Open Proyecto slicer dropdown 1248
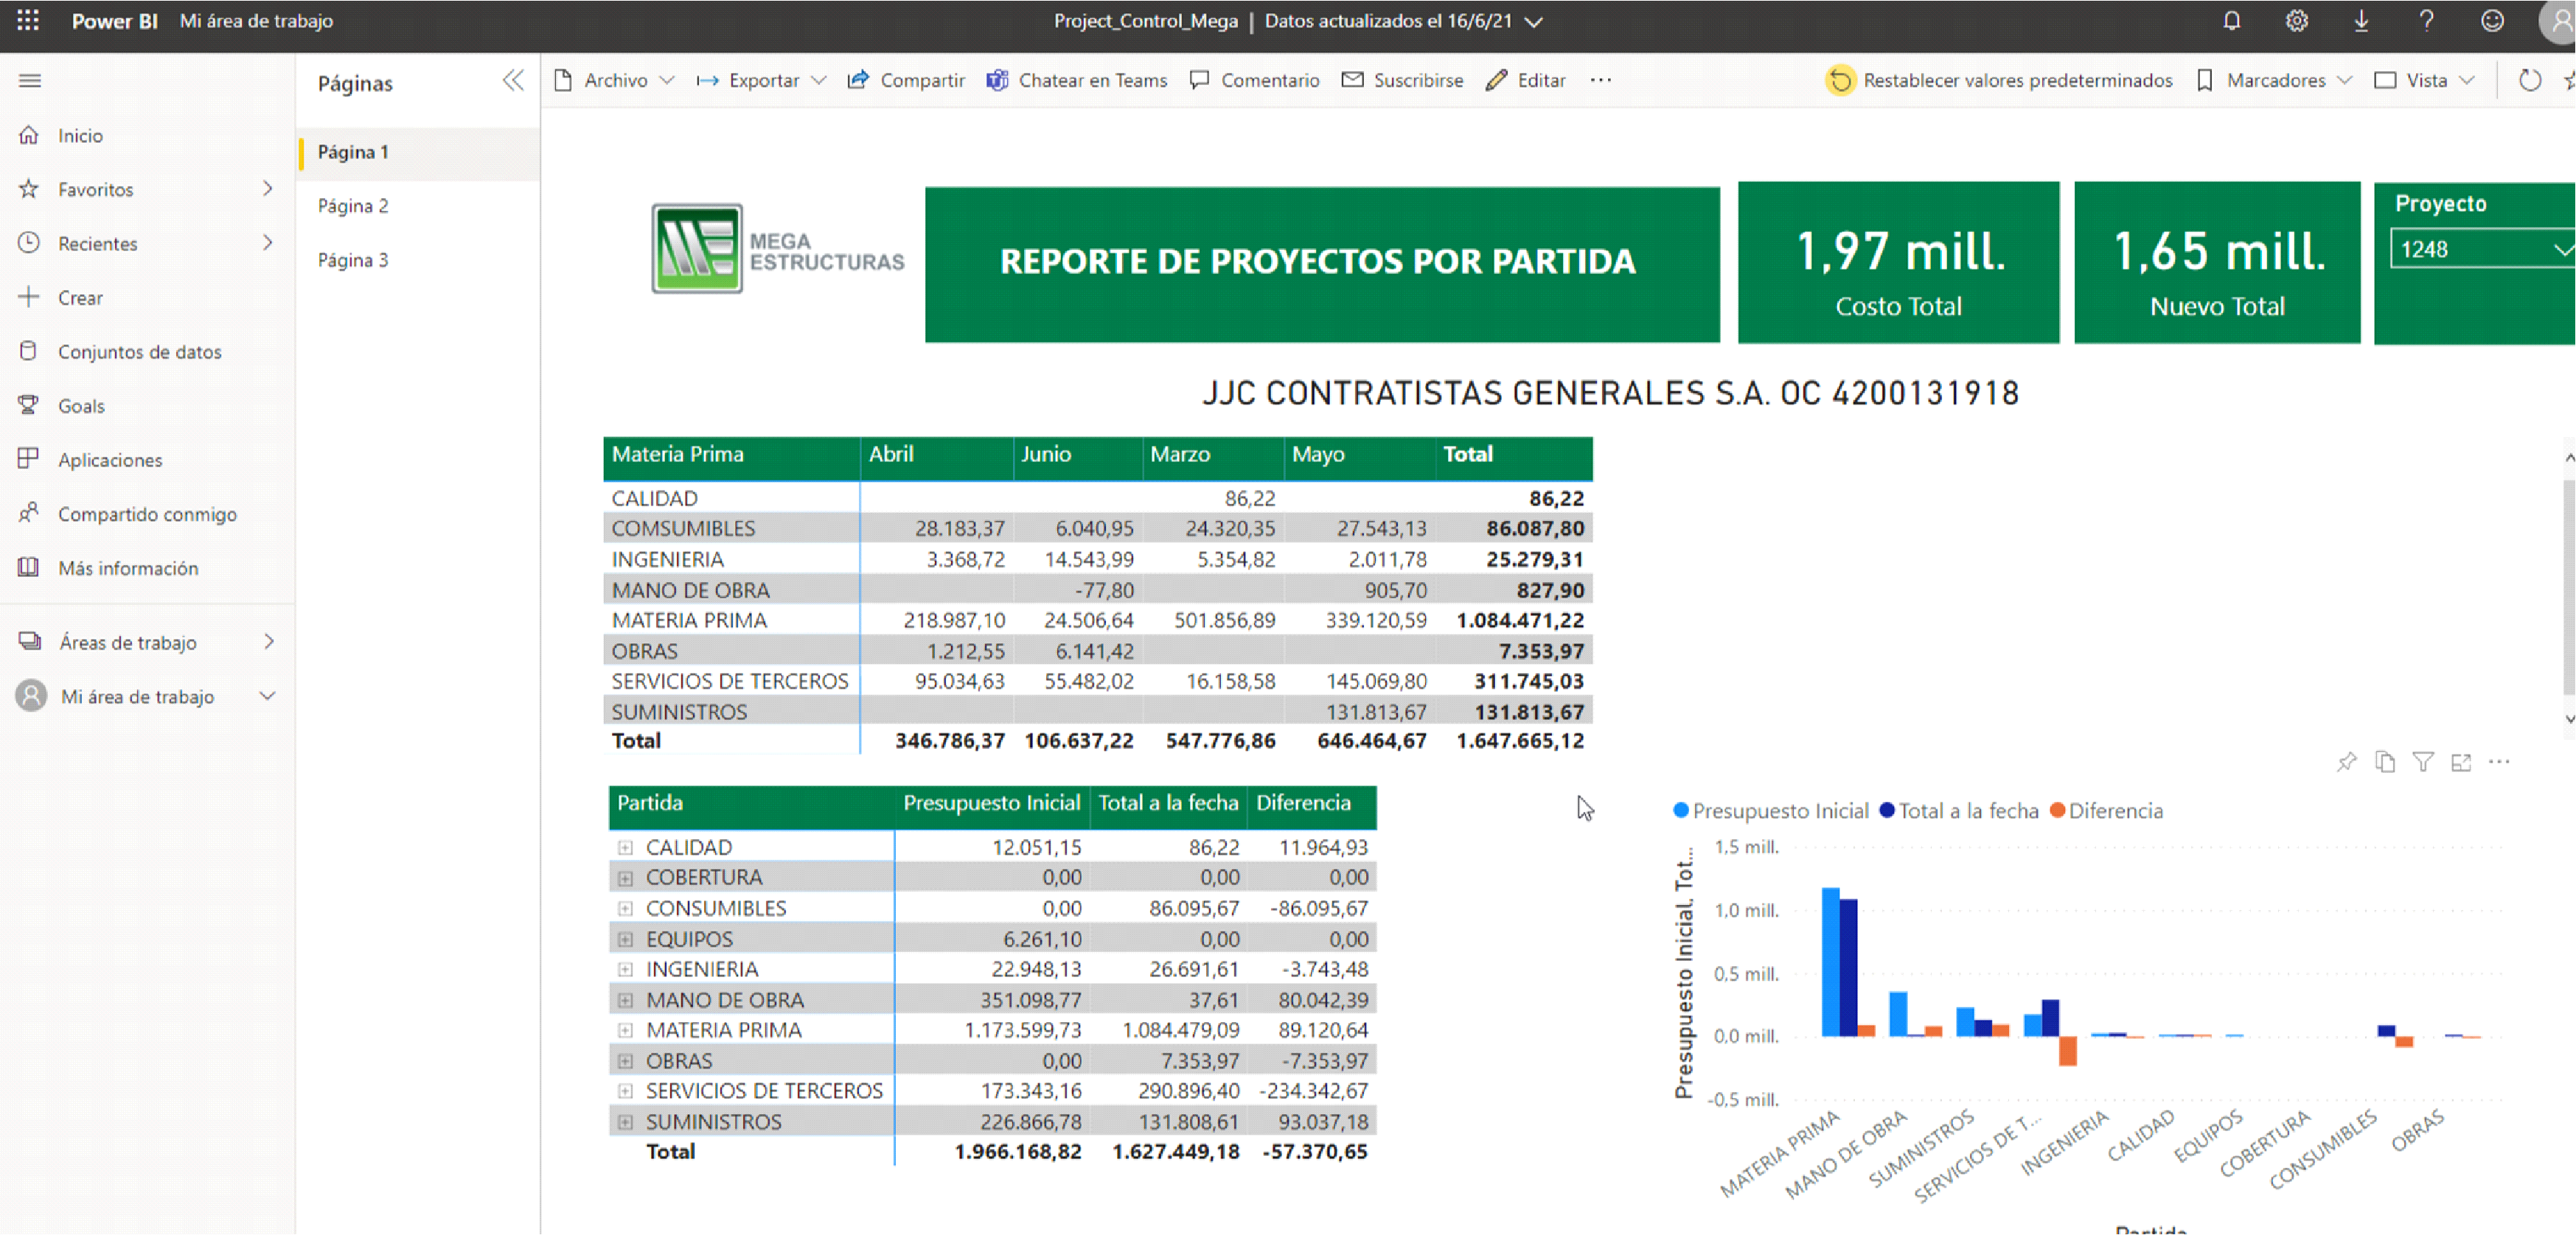 (x=2482, y=249)
